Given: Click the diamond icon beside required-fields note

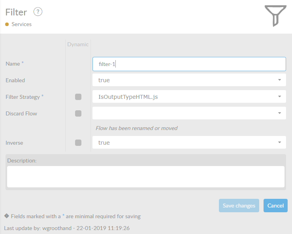Looking at the screenshot, I should coord(6,216).
